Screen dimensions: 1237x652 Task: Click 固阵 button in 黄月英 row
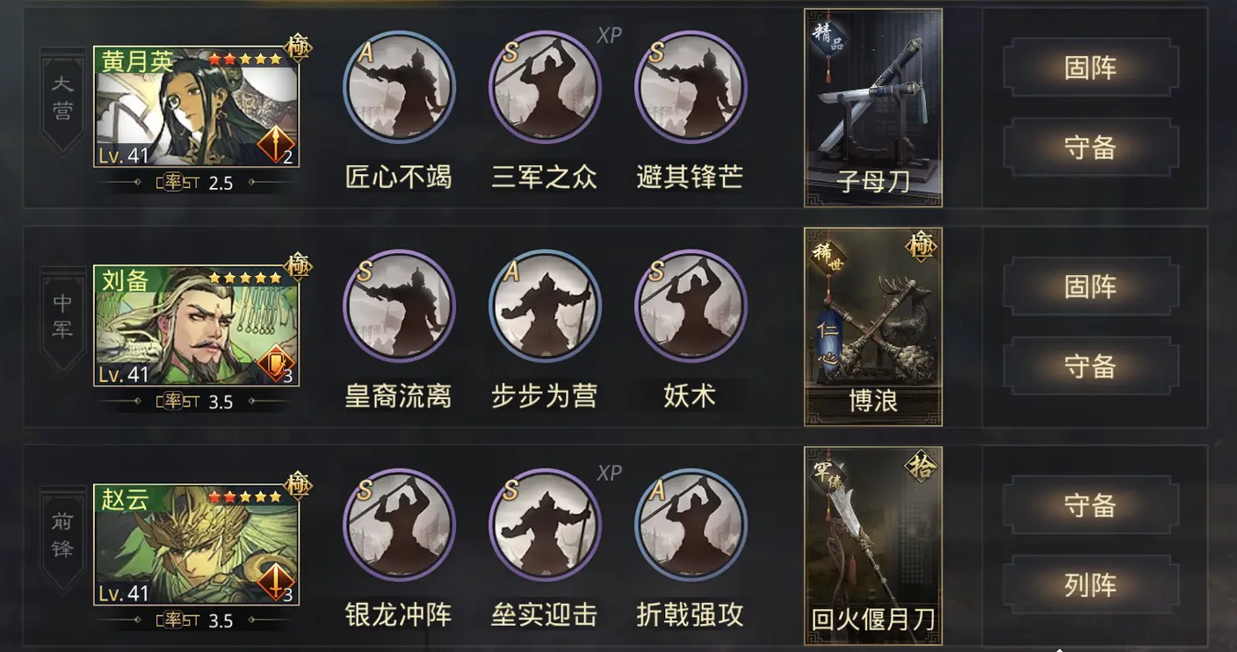click(x=1090, y=68)
